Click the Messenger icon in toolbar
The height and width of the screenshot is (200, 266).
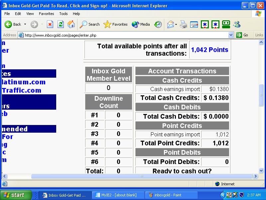pyautogui.click(x=237, y=24)
